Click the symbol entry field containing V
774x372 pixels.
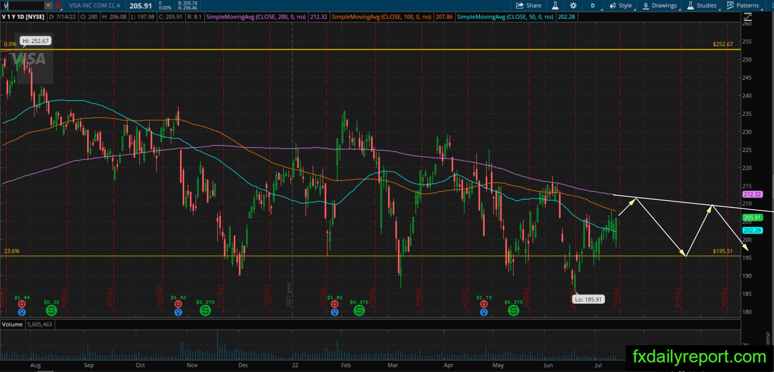point(23,5)
